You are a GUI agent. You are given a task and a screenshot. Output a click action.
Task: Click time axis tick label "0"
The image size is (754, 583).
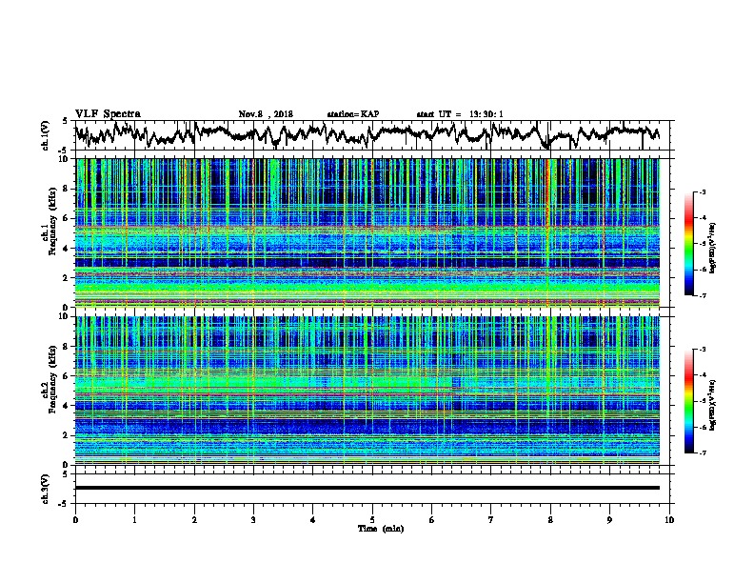pos(75,519)
